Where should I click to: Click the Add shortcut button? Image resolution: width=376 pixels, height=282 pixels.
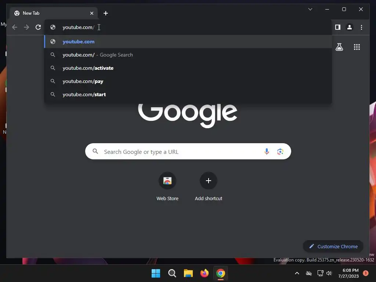pos(209,186)
